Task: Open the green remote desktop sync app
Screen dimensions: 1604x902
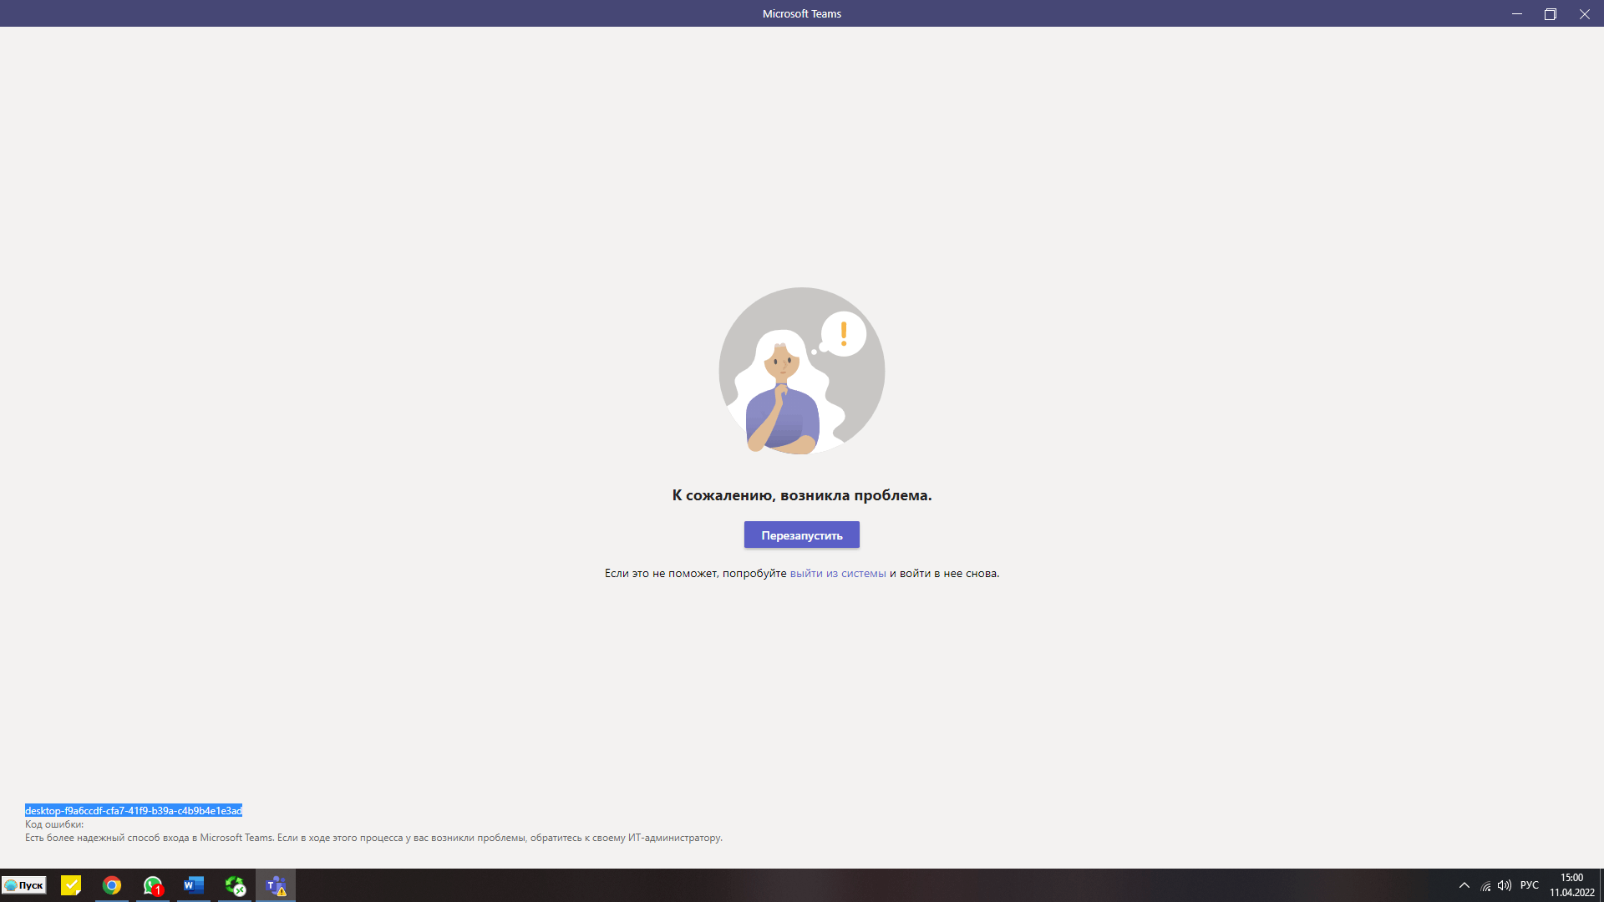Action: coord(235,885)
